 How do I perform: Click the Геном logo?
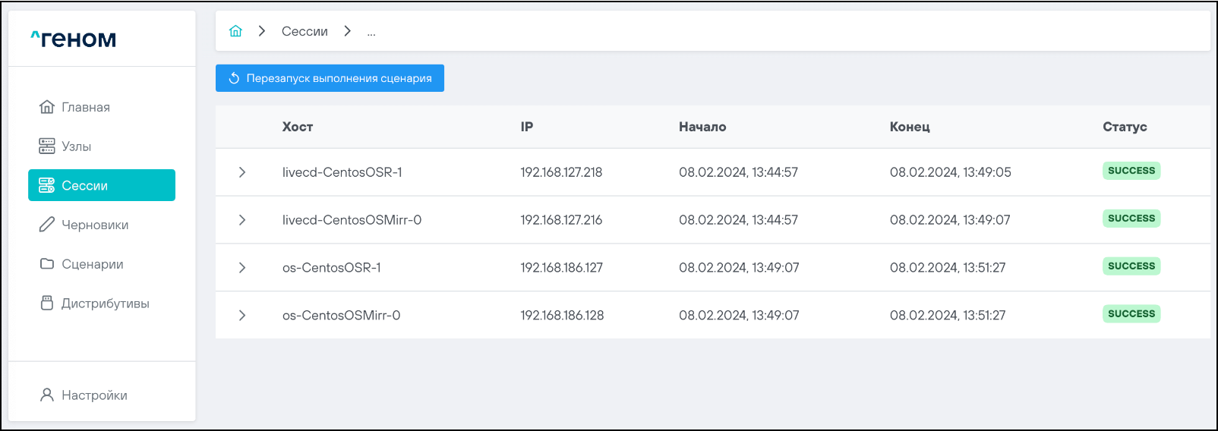74,39
